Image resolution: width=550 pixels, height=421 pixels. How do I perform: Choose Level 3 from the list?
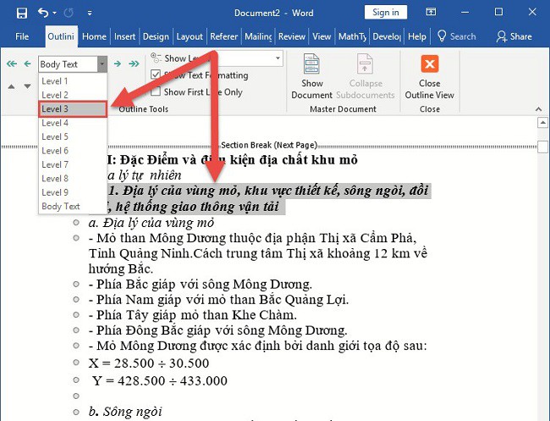pos(73,108)
